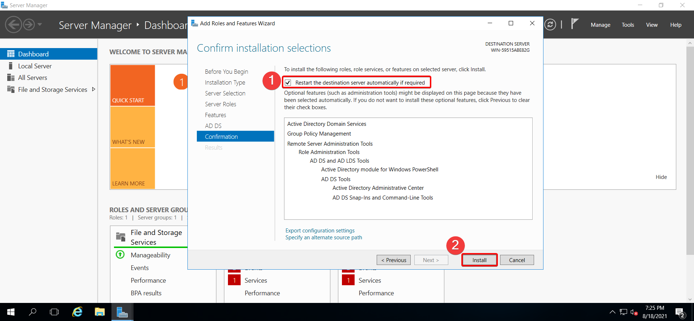
Task: Select the Confirmation wizard step
Action: [x=236, y=136]
